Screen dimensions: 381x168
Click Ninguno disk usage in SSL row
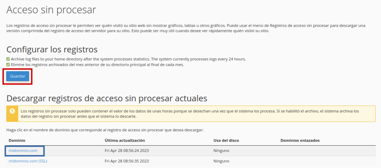pyautogui.click(x=221, y=161)
